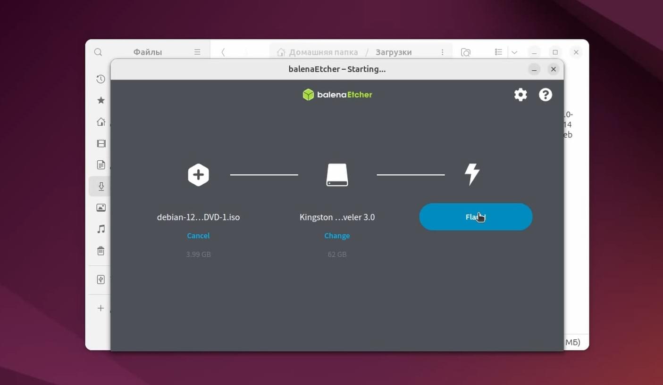
Task: Cancel the selected debian image
Action: [198, 236]
